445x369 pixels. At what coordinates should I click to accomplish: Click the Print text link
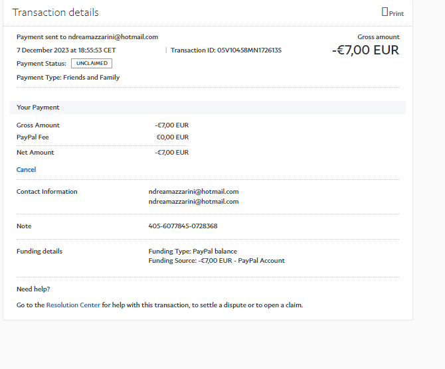(x=397, y=13)
